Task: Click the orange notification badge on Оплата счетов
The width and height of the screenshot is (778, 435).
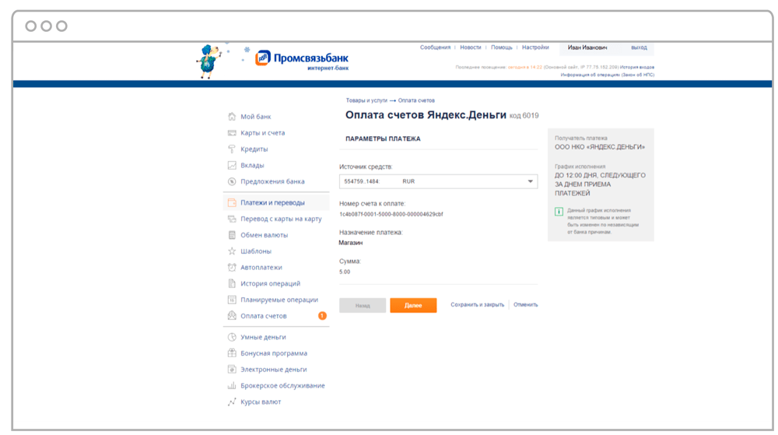Action: point(322,315)
